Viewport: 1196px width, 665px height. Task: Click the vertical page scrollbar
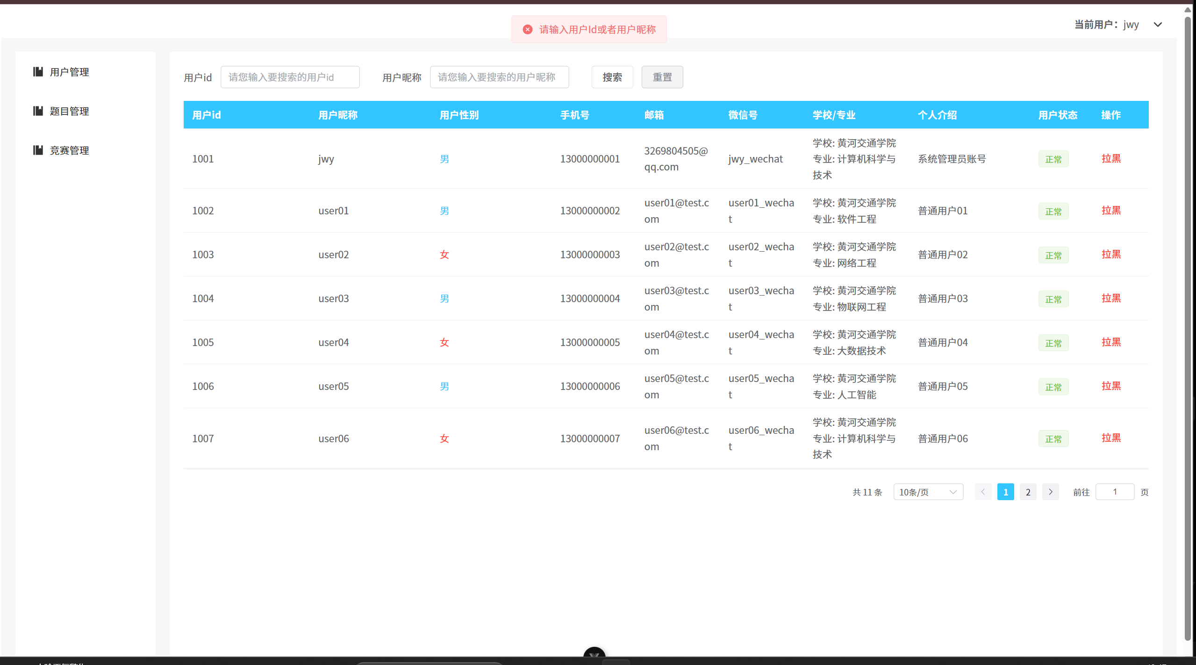click(x=1187, y=327)
